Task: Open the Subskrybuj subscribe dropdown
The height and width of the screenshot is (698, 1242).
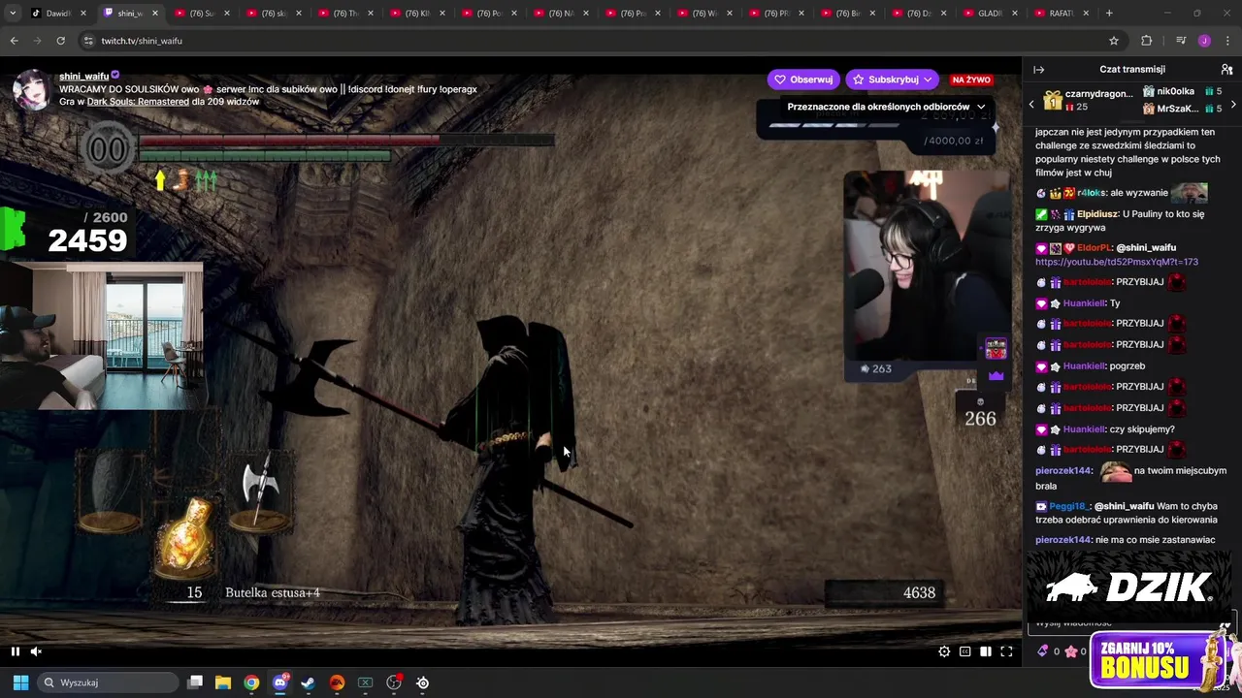Action: (892, 79)
